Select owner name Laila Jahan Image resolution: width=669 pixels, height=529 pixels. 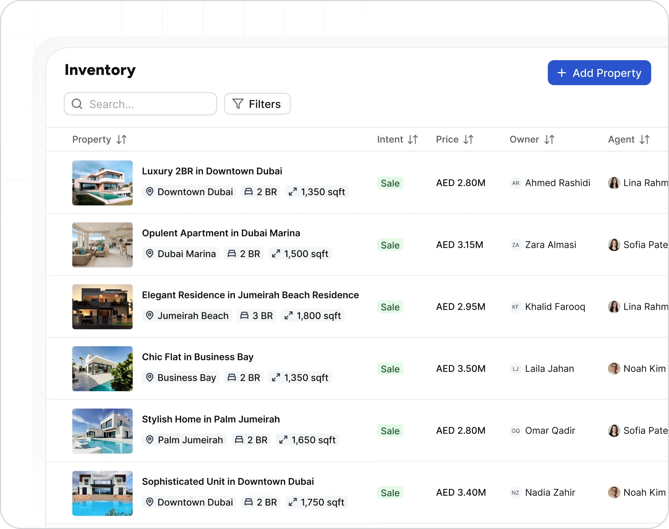(x=550, y=369)
